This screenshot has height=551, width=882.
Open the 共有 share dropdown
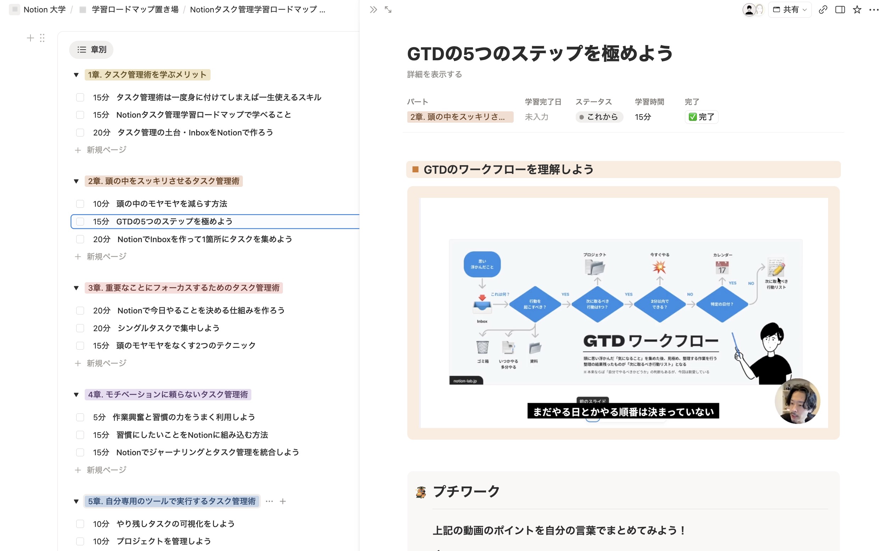[x=789, y=10]
